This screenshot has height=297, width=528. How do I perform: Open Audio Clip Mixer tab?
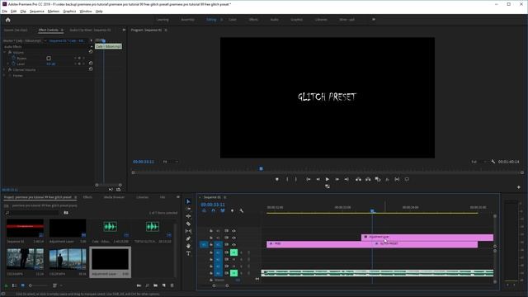pyautogui.click(x=90, y=30)
